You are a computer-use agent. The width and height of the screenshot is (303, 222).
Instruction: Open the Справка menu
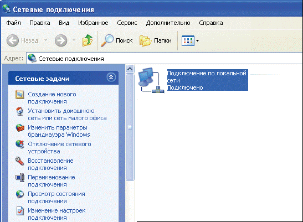(x=211, y=23)
